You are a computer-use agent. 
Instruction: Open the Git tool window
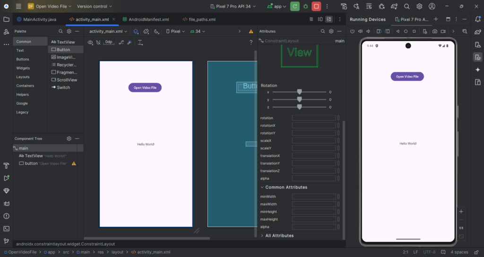(6, 241)
